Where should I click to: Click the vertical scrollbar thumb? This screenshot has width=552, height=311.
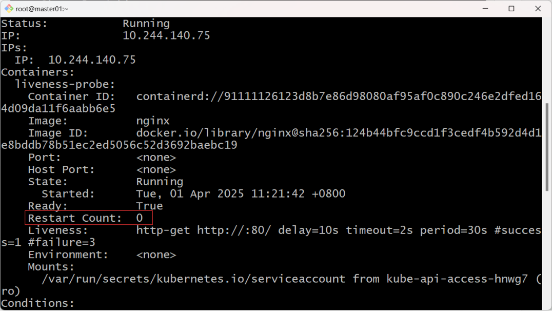coord(547,147)
